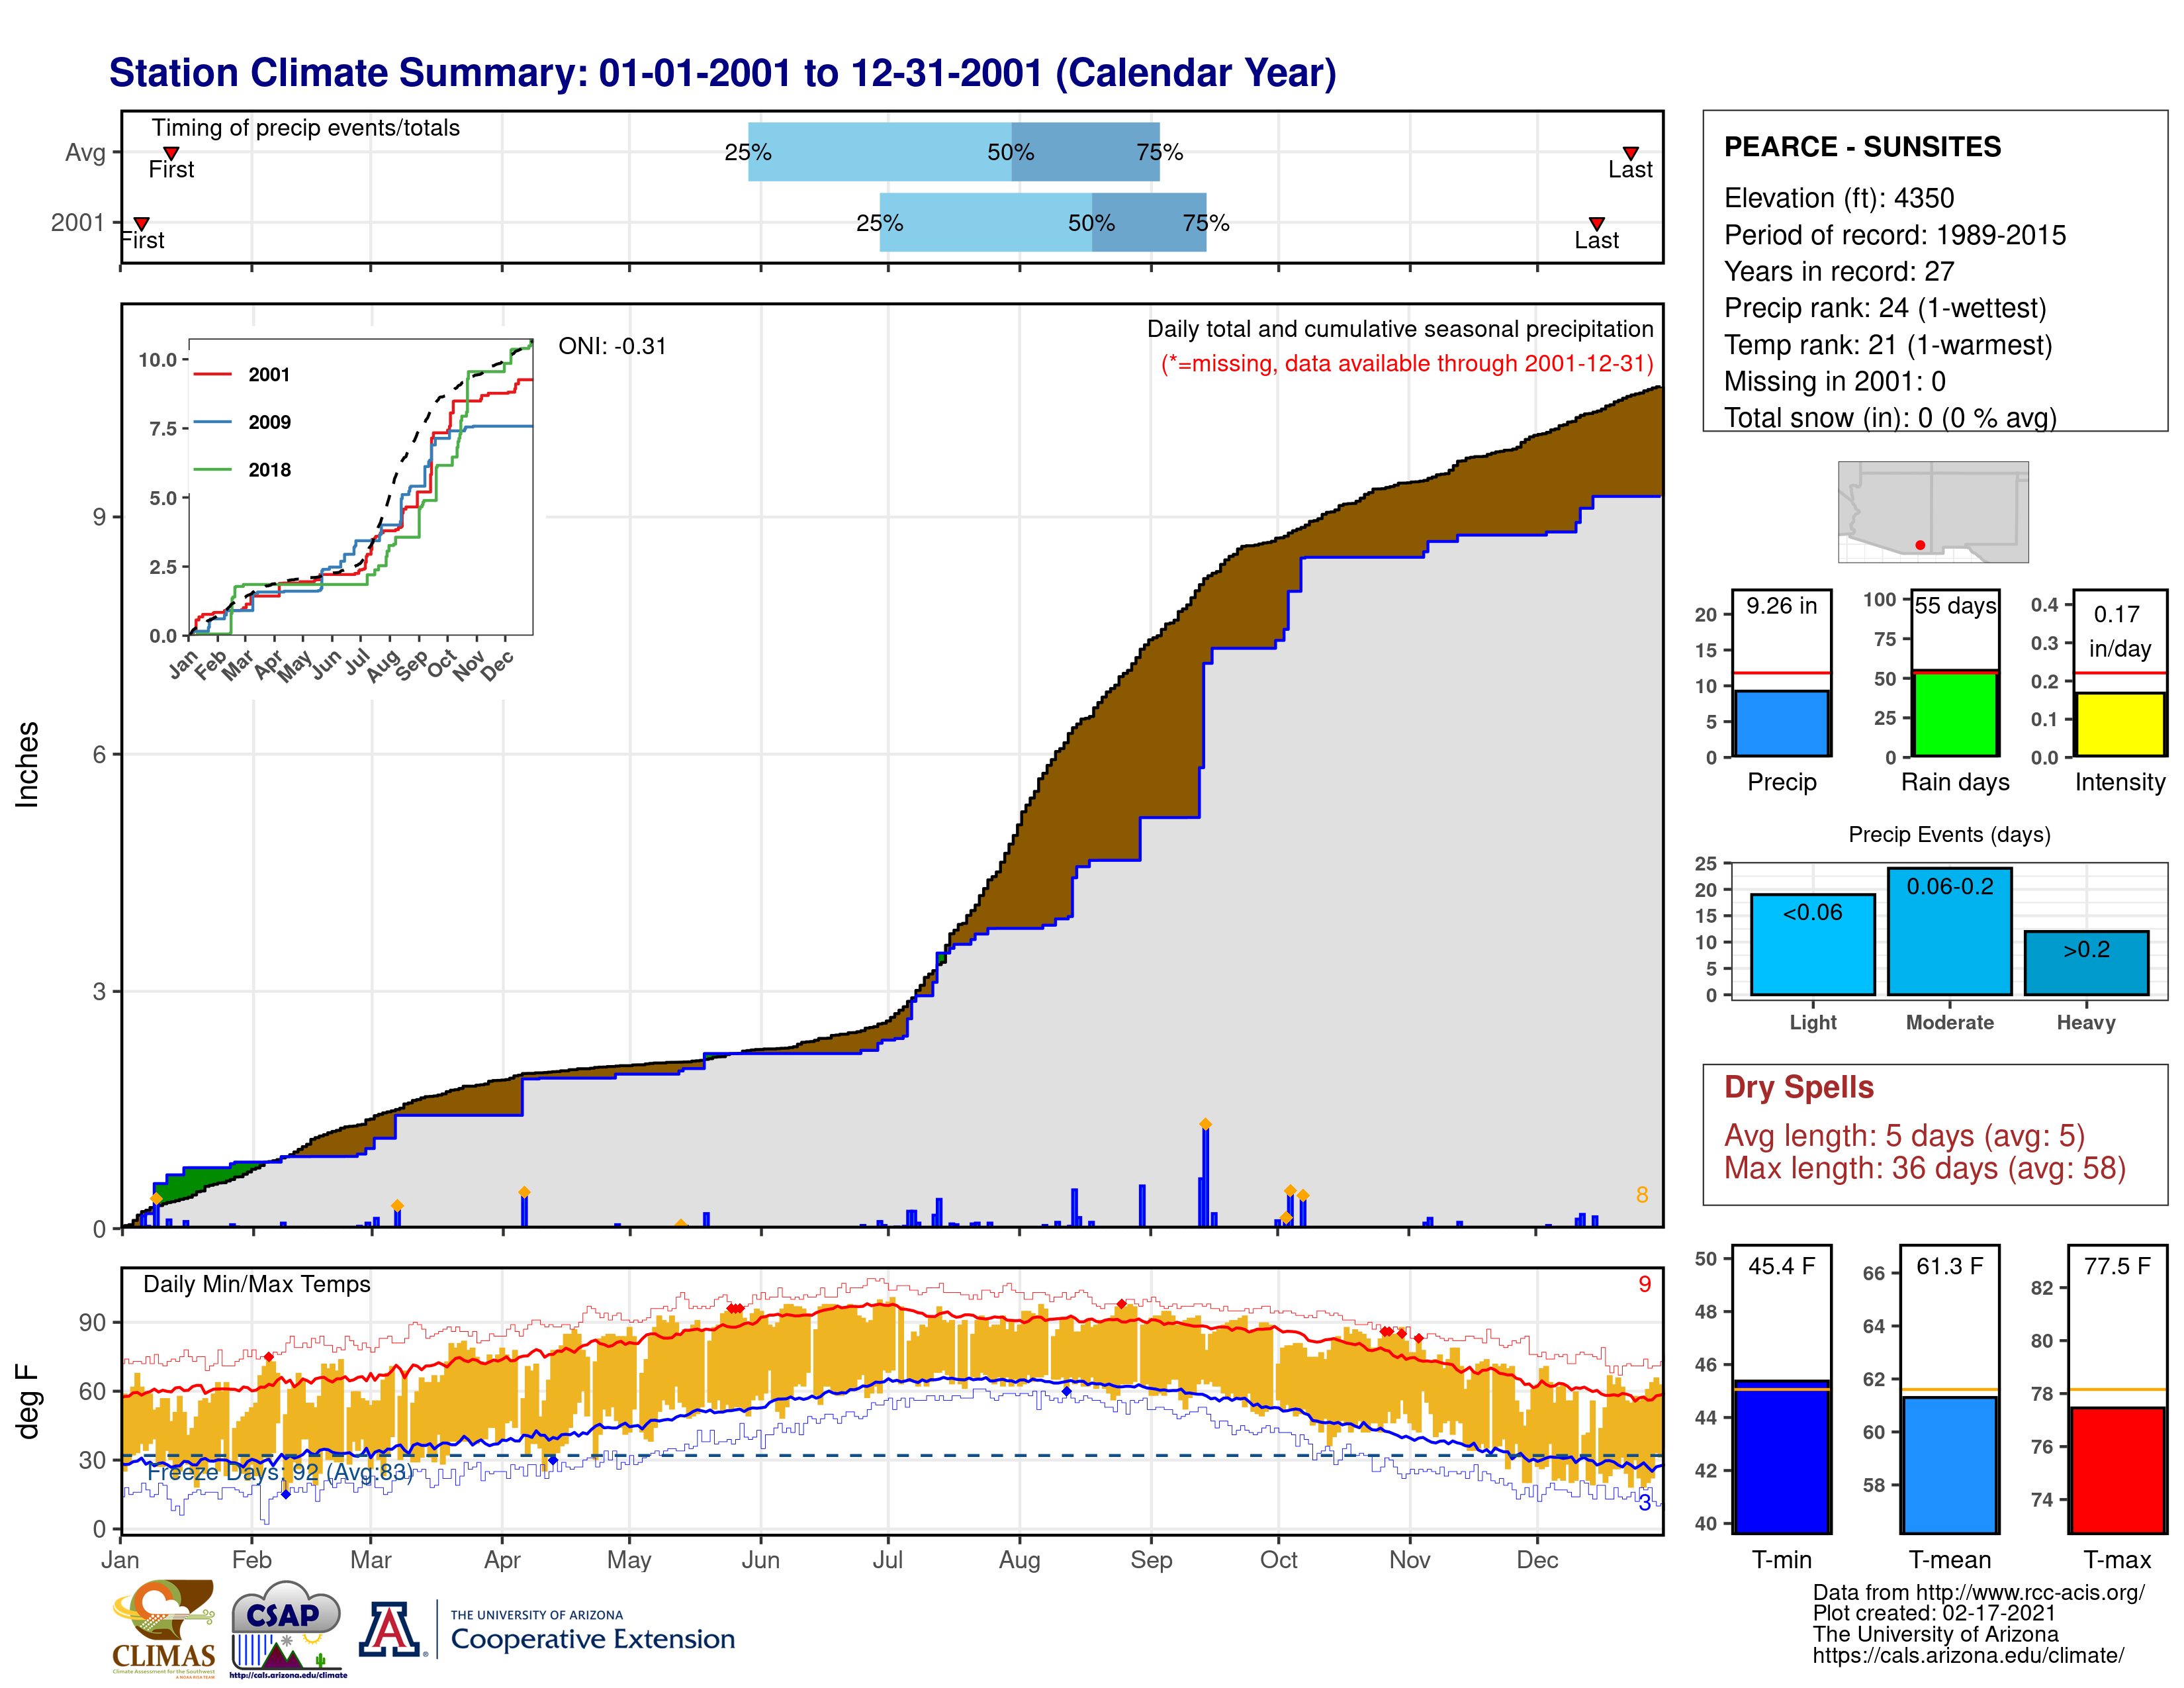Viewport: 2184px width, 1688px height.
Task: Click 'Total snow (in): 0' line
Action: [x=1890, y=418]
